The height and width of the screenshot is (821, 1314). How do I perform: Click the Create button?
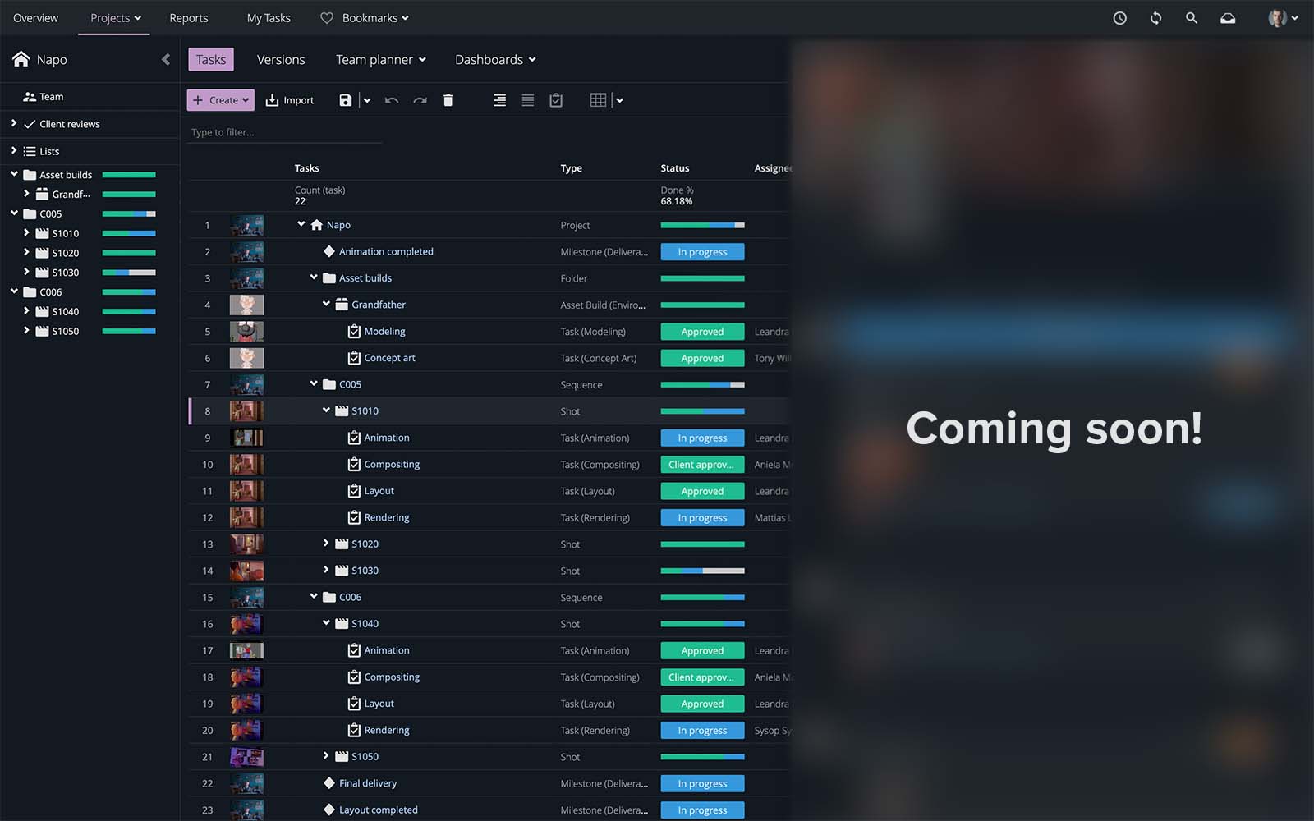click(x=220, y=100)
